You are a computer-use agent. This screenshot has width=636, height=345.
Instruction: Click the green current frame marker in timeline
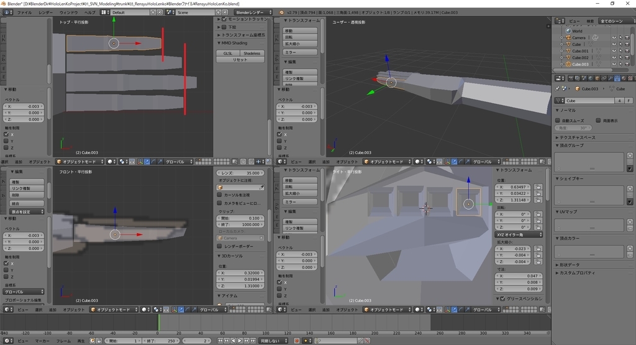coord(158,322)
